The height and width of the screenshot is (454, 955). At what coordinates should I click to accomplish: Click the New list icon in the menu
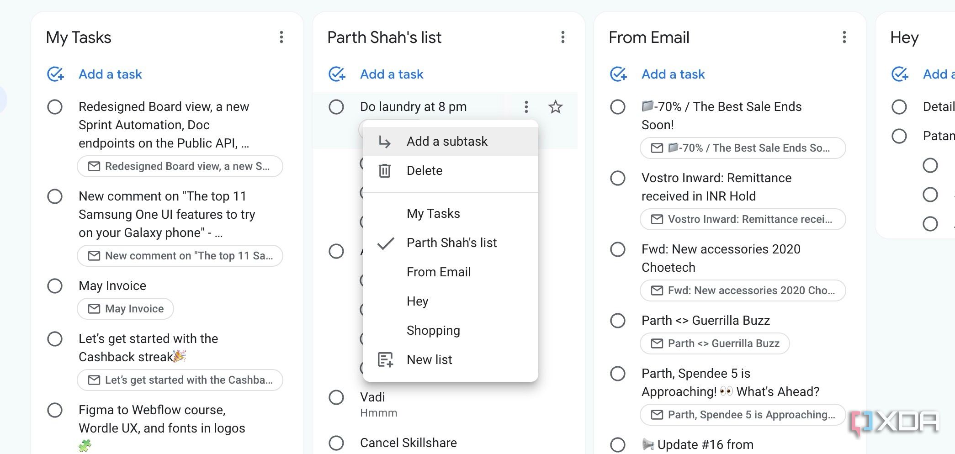point(384,359)
